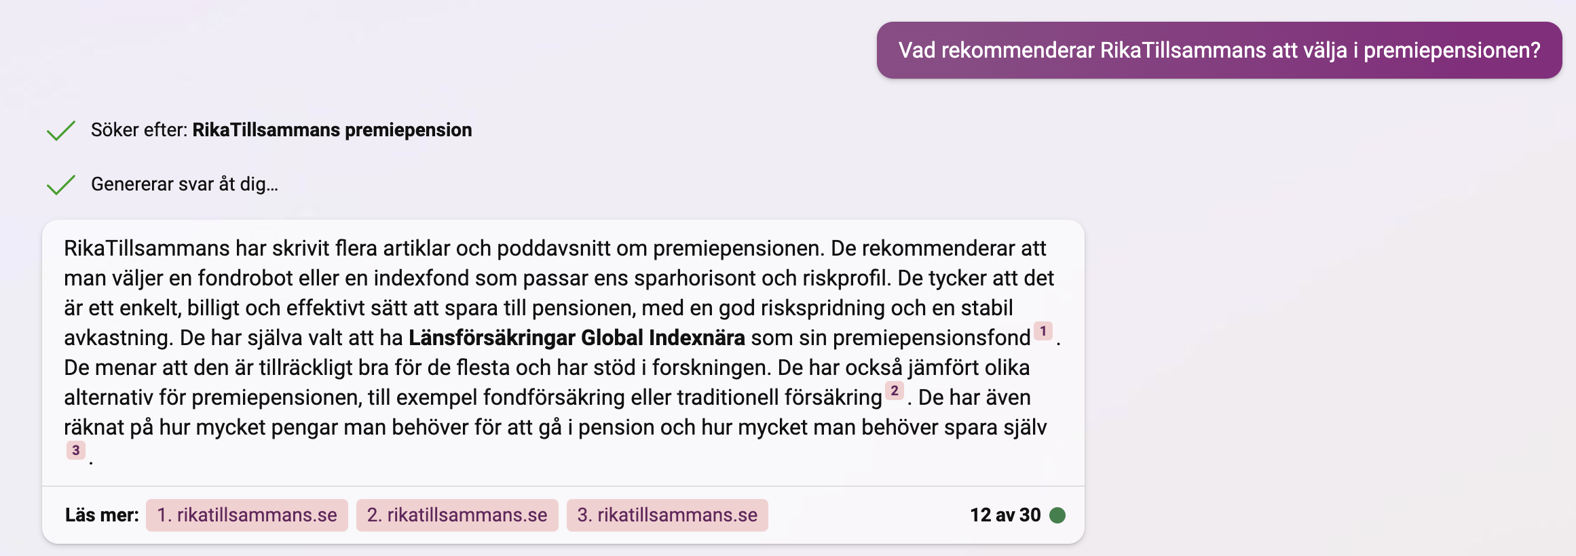Click the Läs mer label

(102, 515)
